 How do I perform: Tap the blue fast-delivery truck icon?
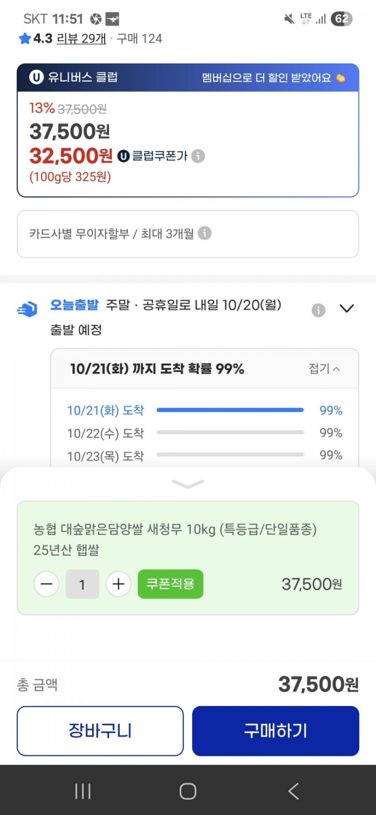click(27, 309)
